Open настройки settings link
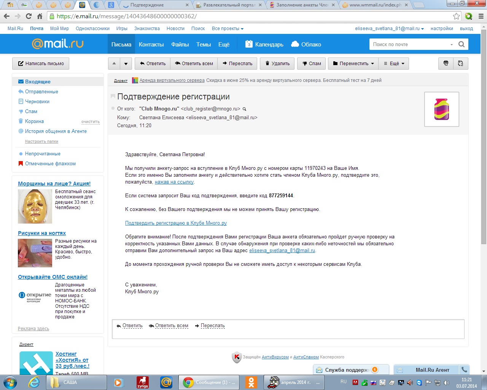 [442, 29]
